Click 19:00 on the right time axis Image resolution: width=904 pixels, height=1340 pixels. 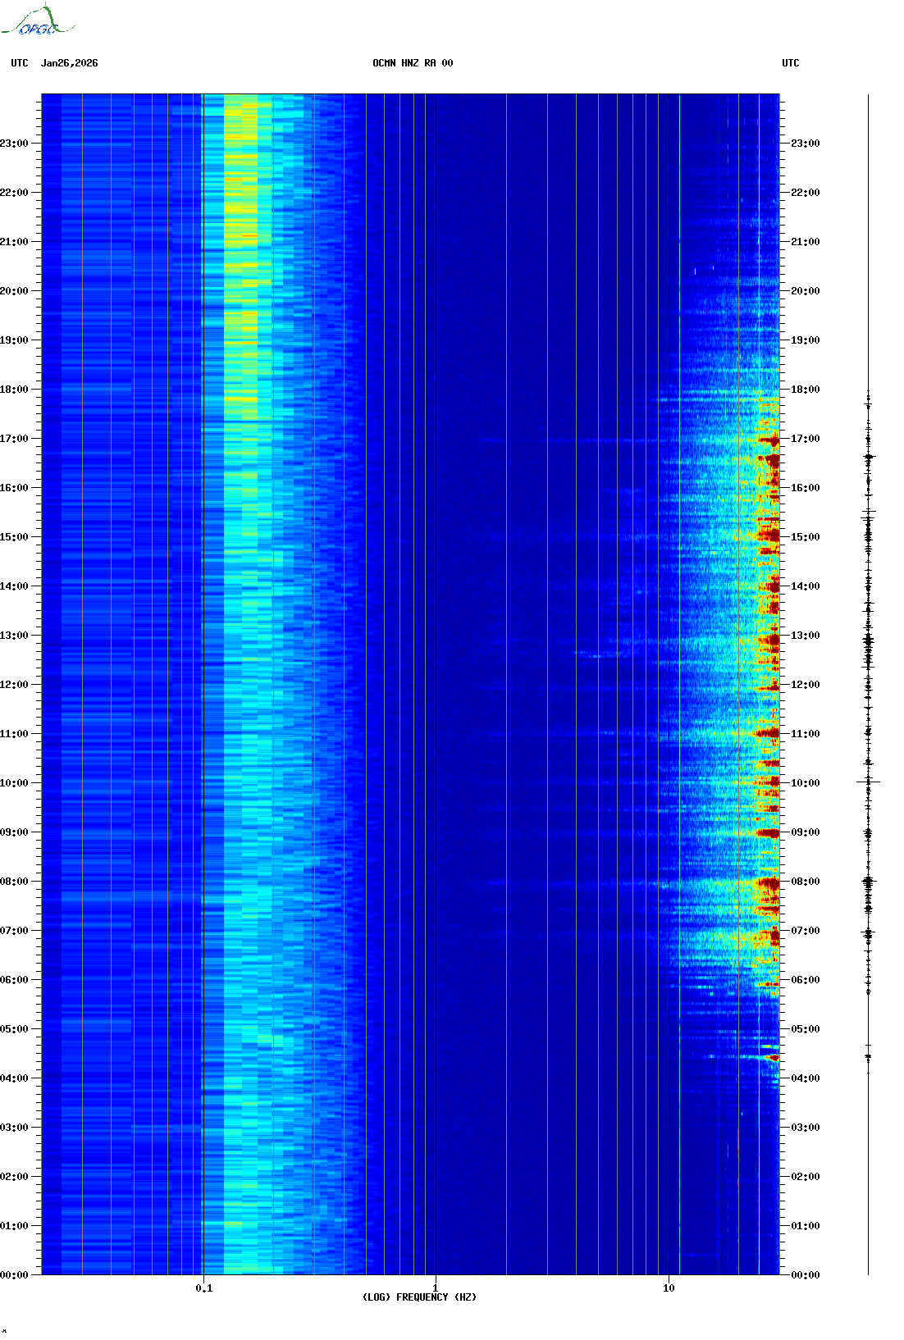[x=806, y=340]
